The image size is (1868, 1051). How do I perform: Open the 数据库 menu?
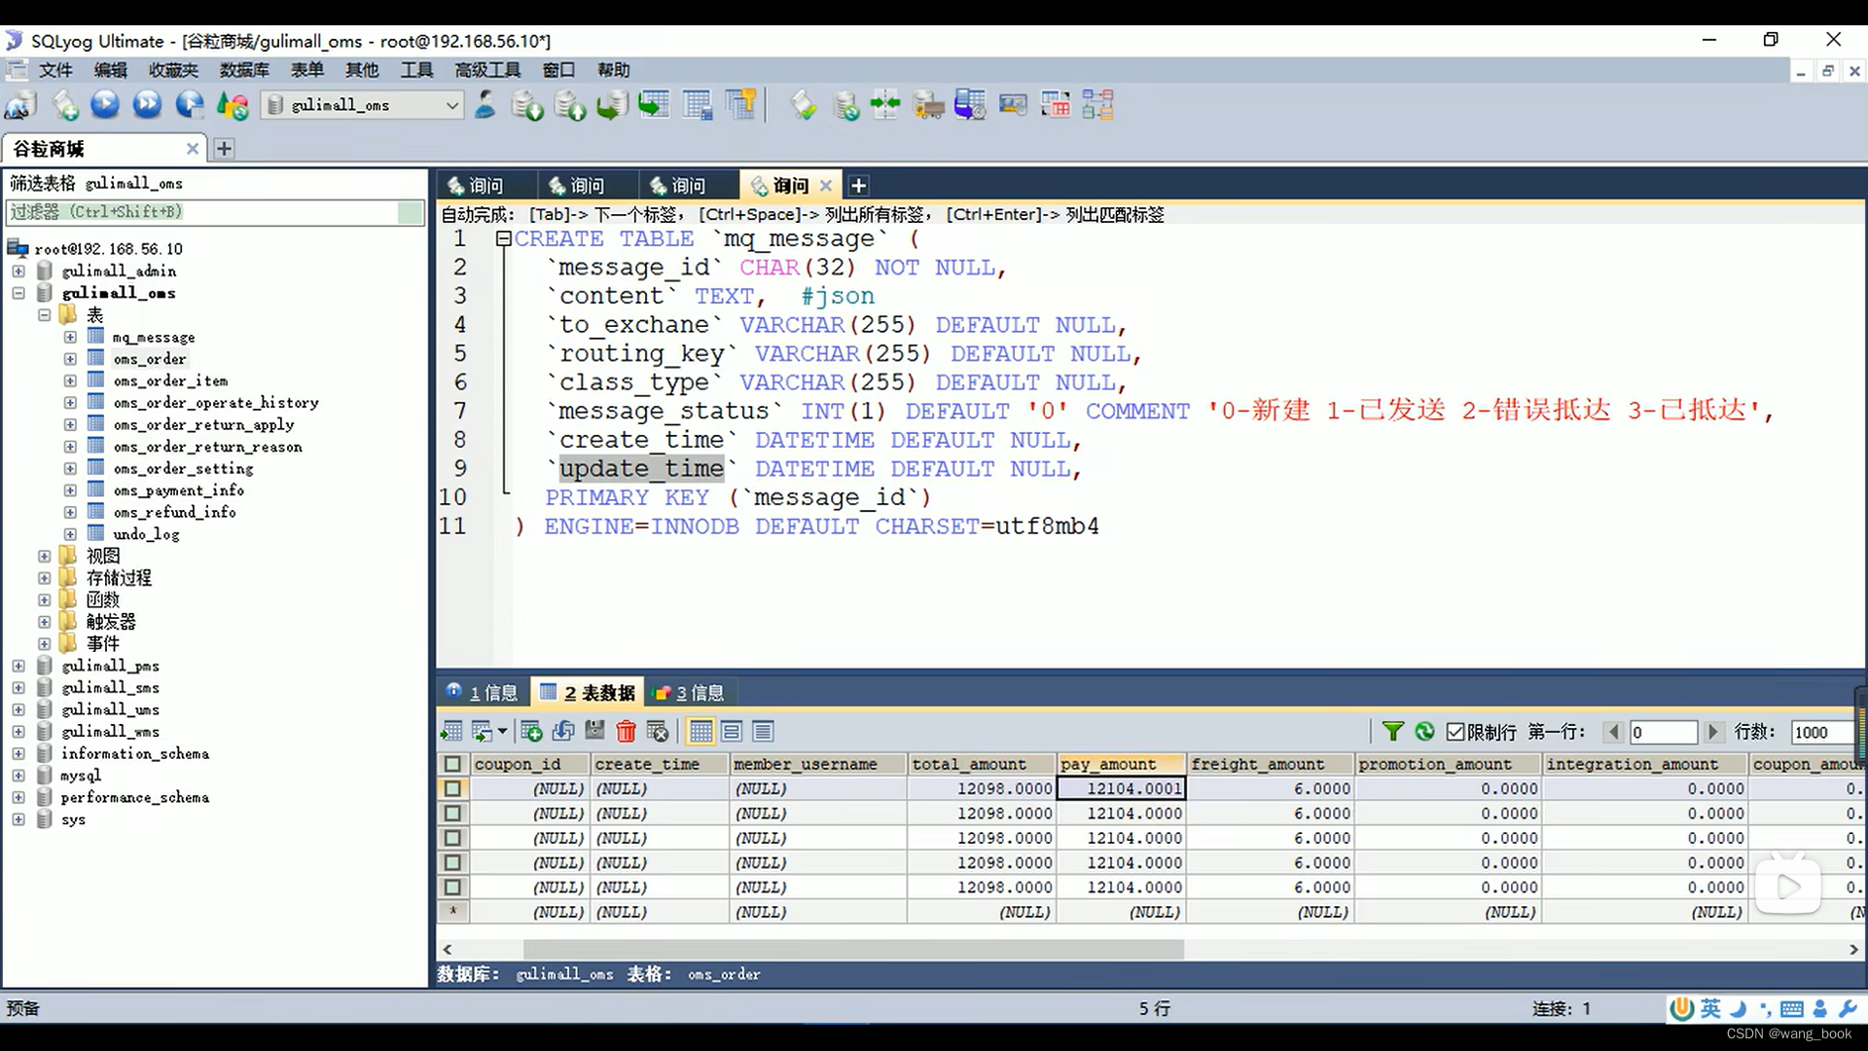[x=244, y=70]
